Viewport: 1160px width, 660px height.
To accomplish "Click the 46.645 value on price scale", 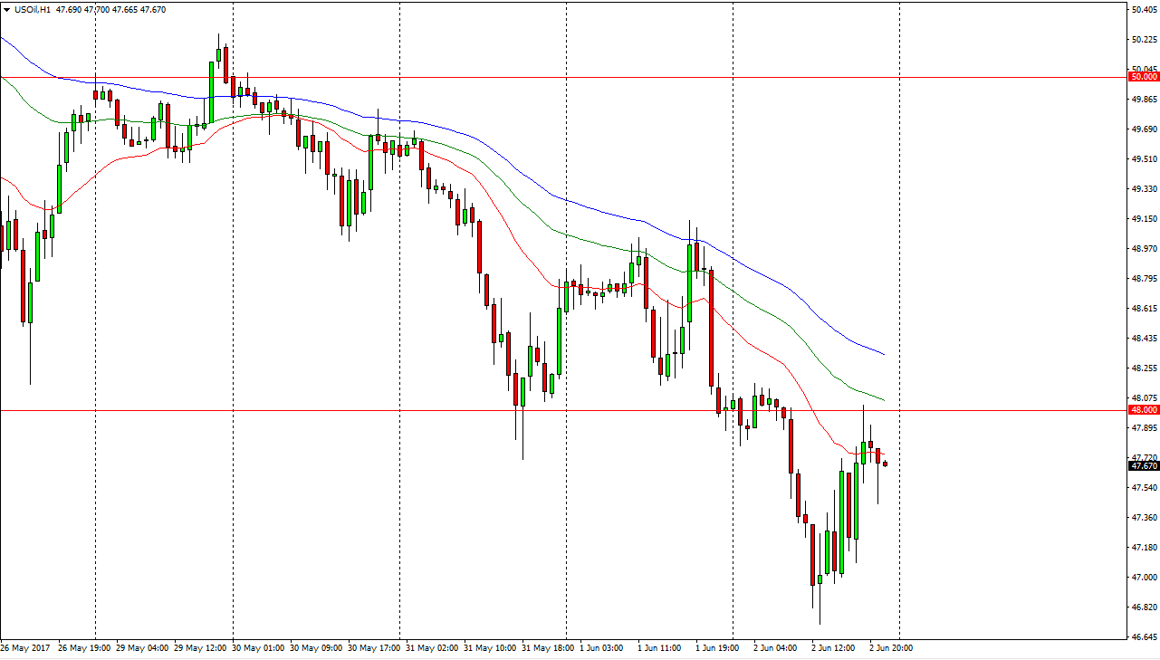I will 1144,636.
